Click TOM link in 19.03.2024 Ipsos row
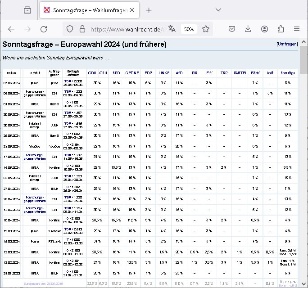The image size is (308, 288). click(x=68, y=229)
